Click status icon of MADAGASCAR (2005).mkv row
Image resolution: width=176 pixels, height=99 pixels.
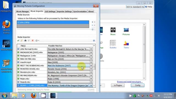pos(18,52)
